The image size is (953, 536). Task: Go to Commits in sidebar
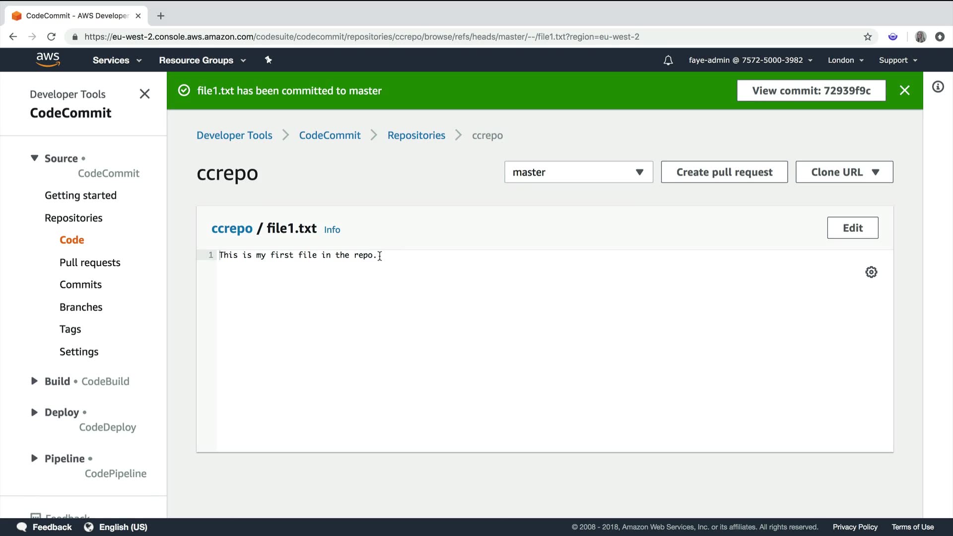pos(80,284)
